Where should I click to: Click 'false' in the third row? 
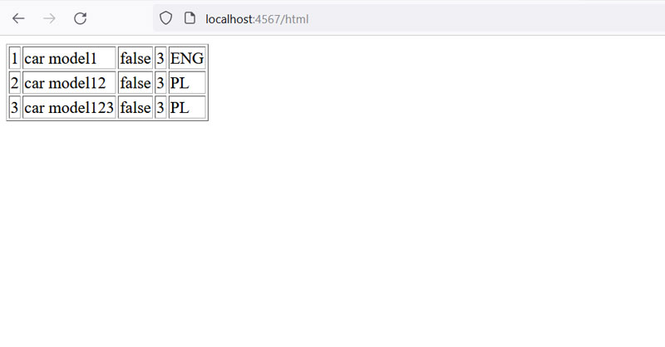point(135,107)
